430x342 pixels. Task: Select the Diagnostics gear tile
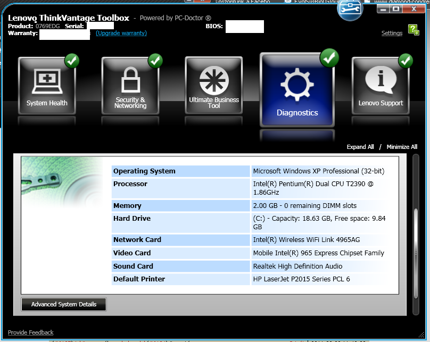297,90
